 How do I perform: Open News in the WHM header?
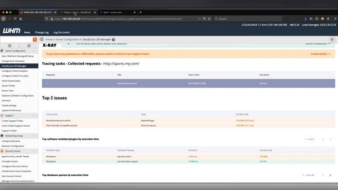tap(27, 32)
